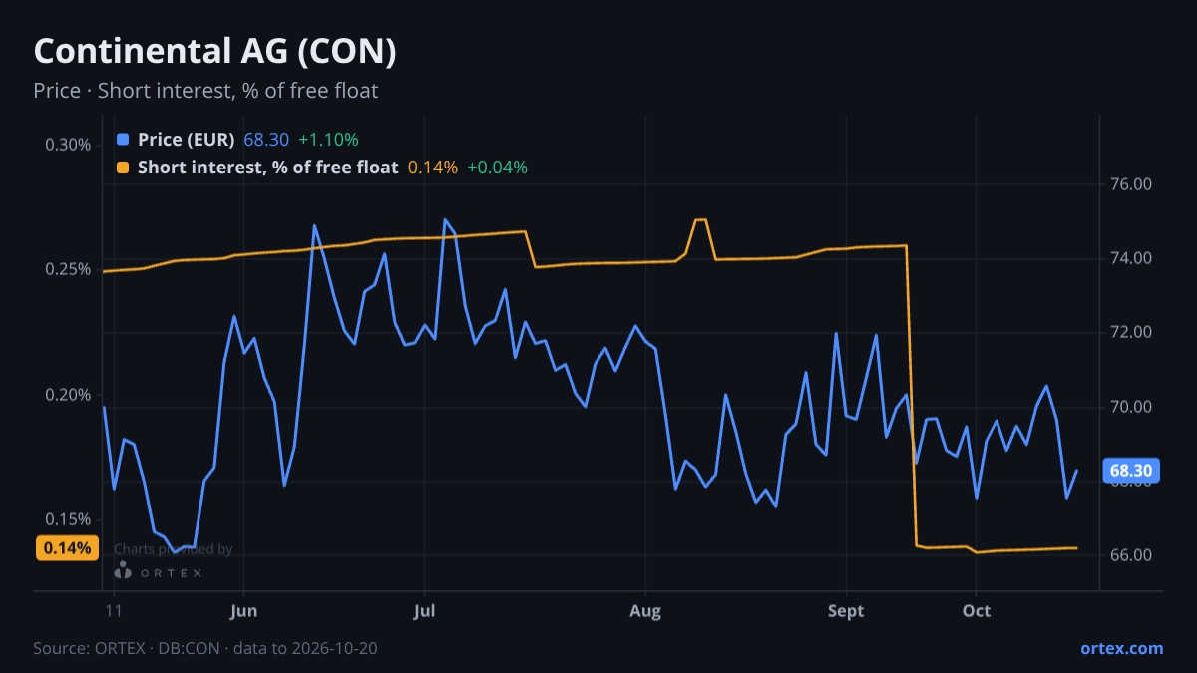Viewport: 1197px width, 673px height.
Task: Click the 74.00 right axis label
Action: [1130, 258]
